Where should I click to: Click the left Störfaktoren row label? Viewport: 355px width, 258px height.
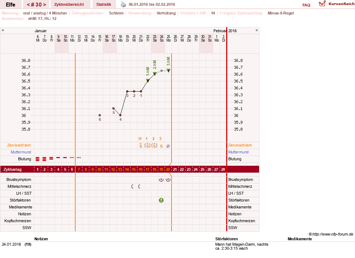click(21, 200)
